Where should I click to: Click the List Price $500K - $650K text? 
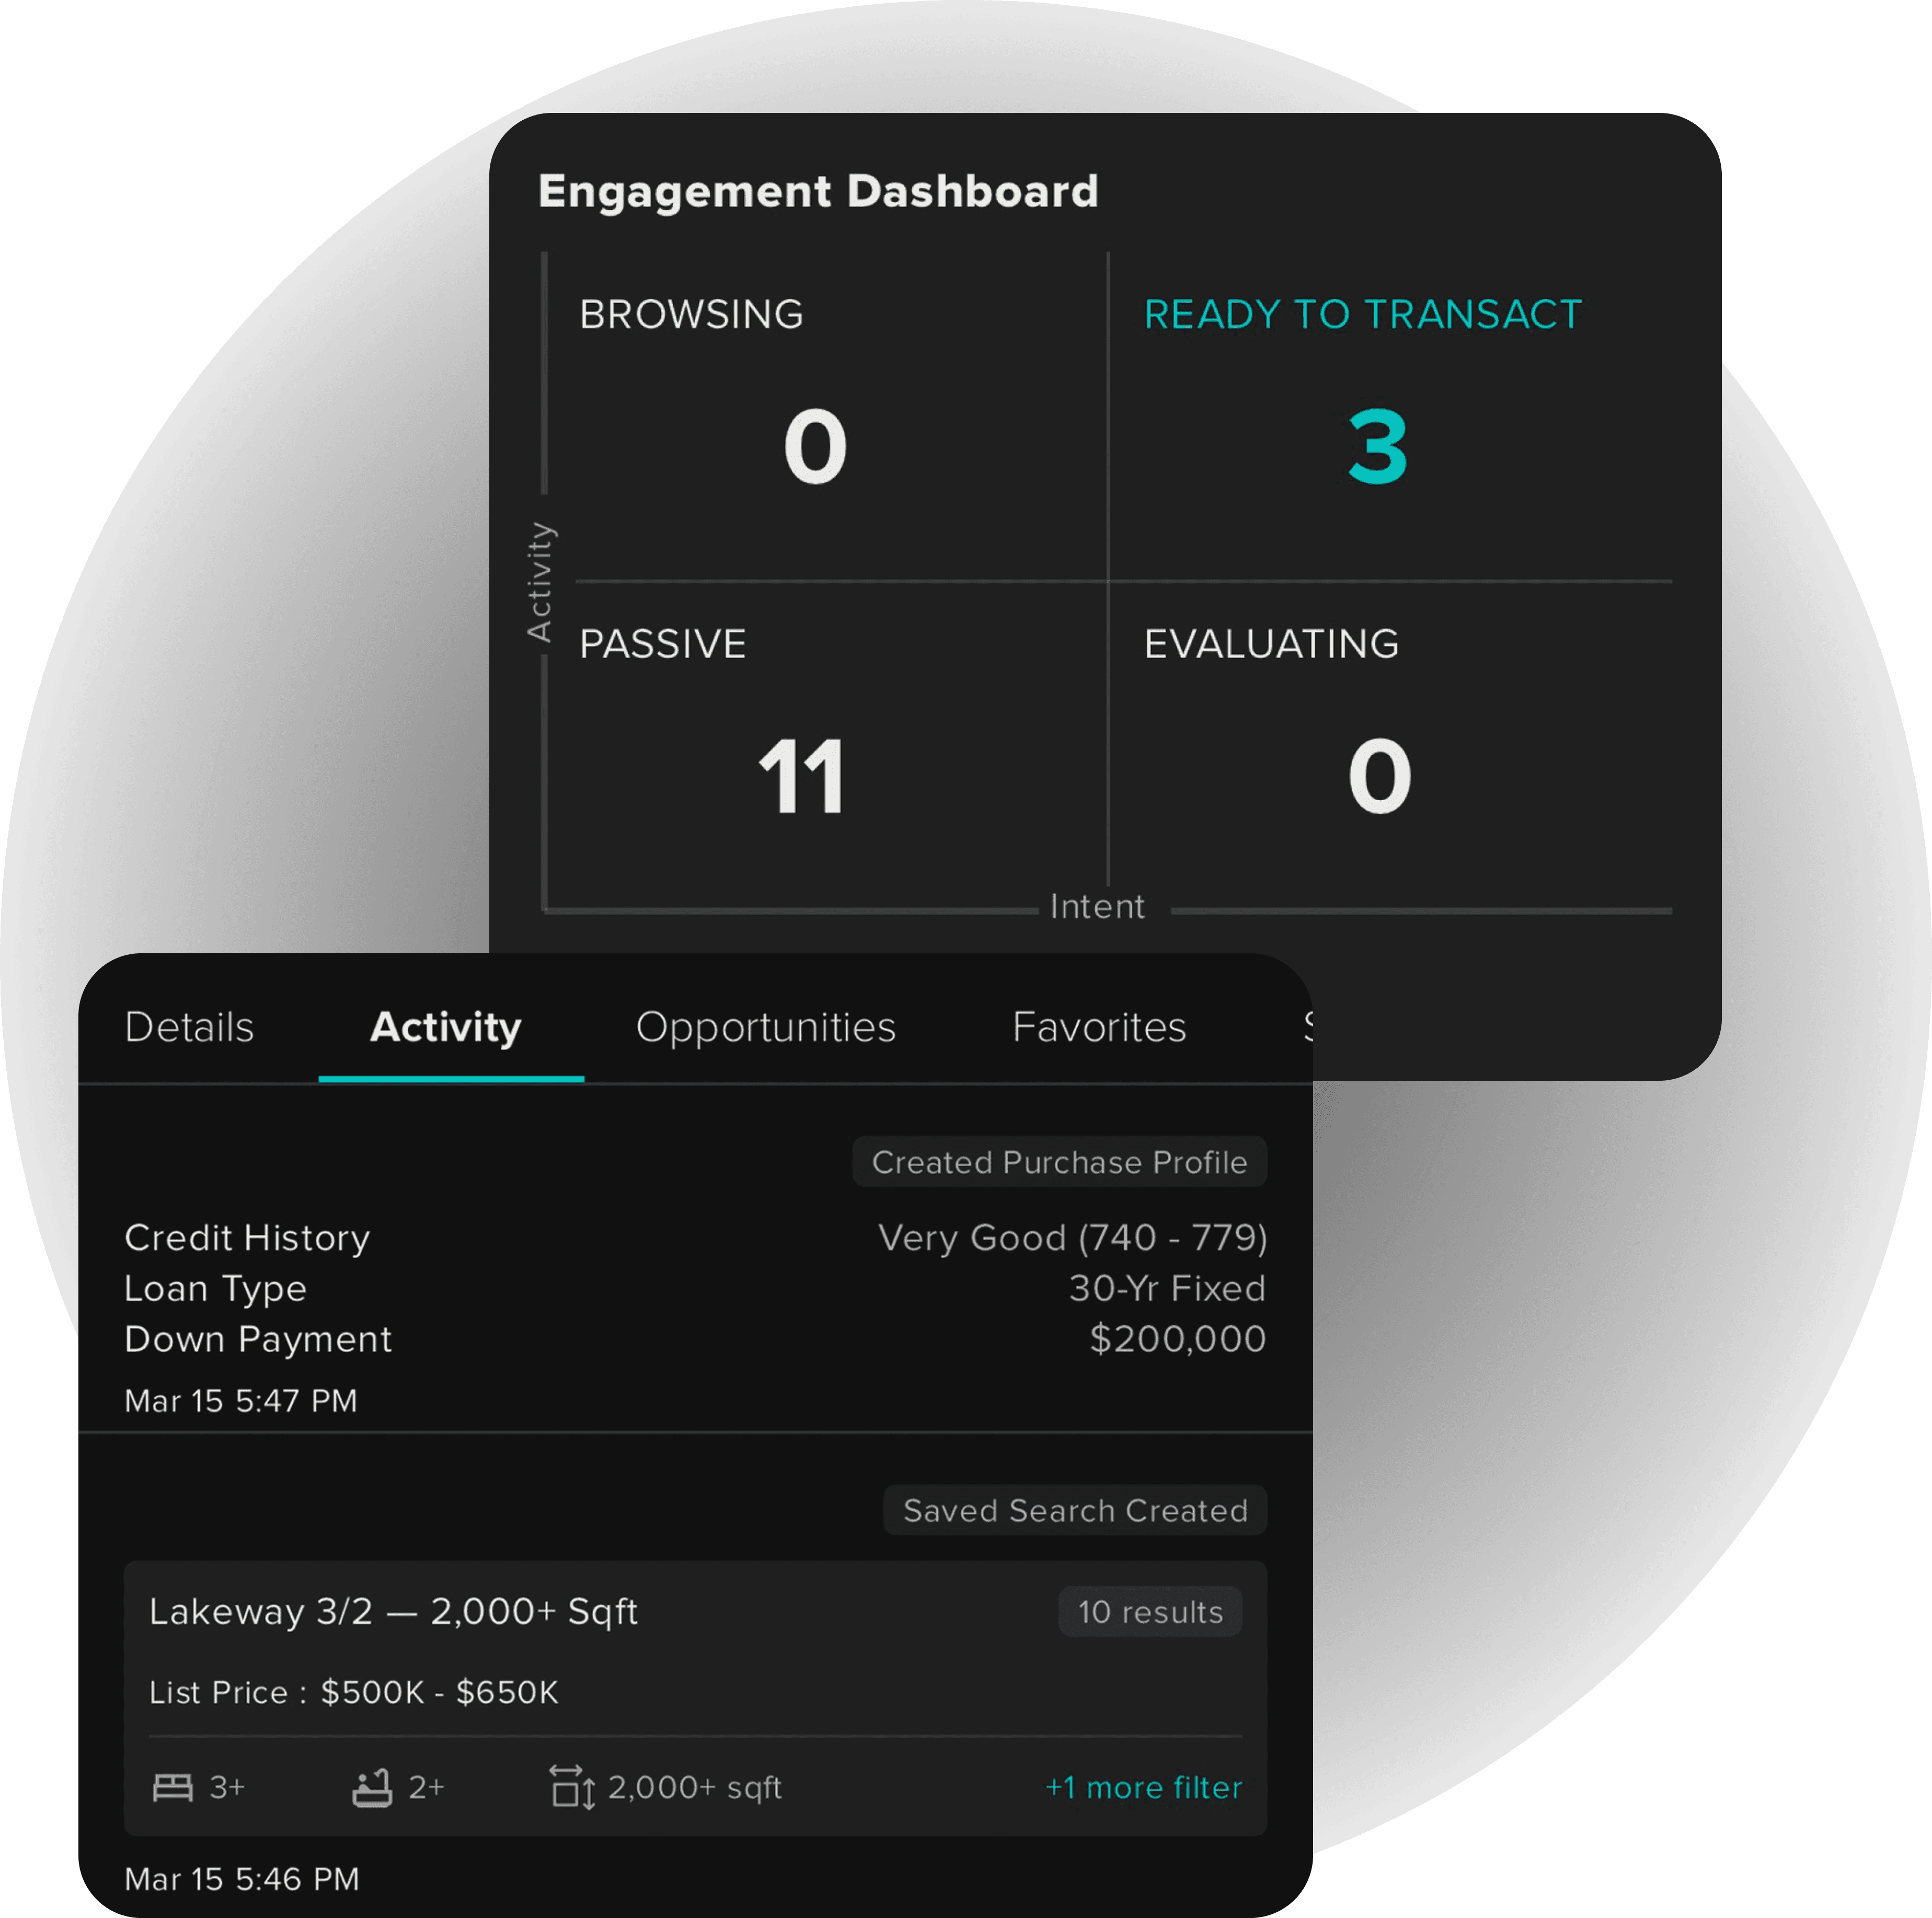pos(354,1692)
